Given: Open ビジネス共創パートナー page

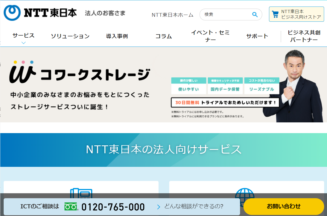Looking at the screenshot, I should [x=304, y=36].
